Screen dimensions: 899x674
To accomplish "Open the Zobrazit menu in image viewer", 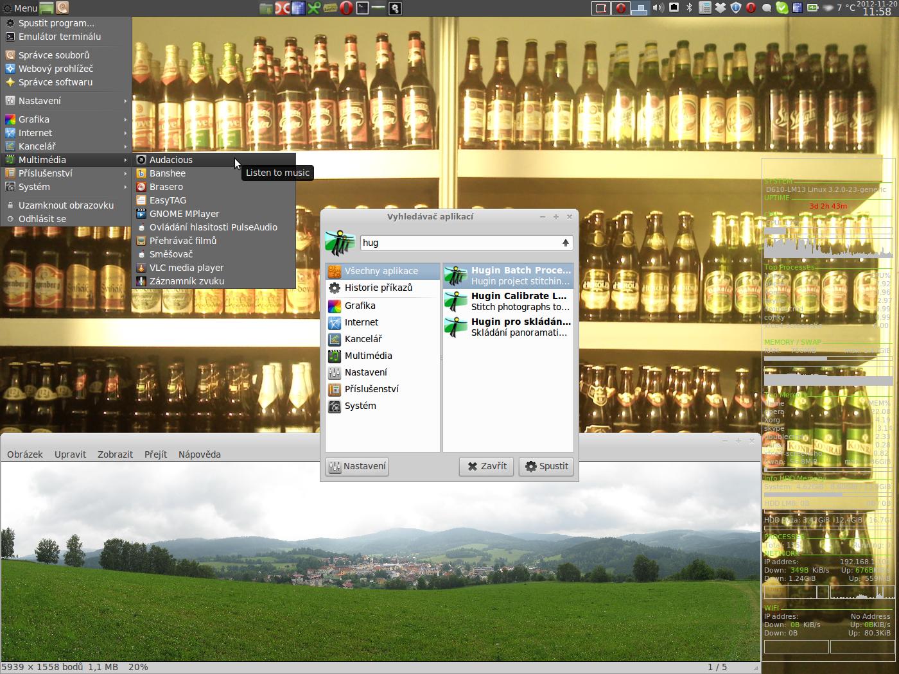I will tap(115, 454).
